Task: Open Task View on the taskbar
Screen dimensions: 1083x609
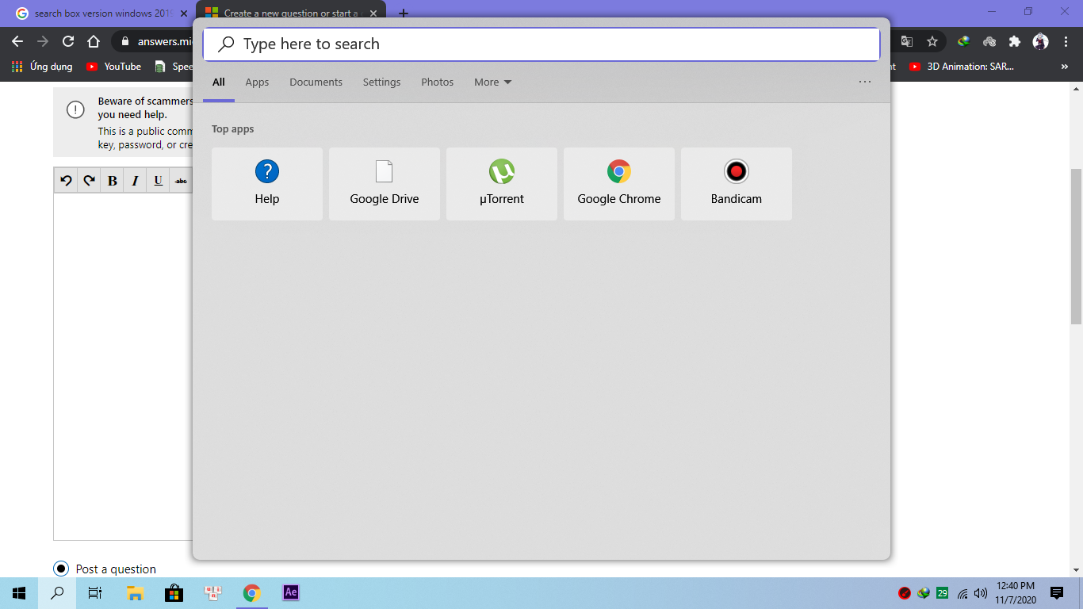Action: 95,593
